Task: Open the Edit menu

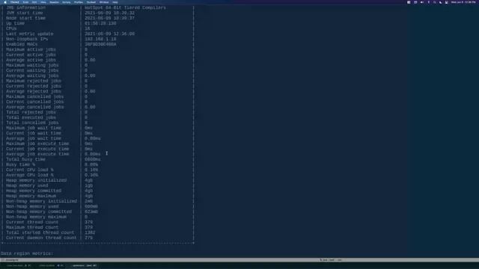Action: click(x=34, y=2)
